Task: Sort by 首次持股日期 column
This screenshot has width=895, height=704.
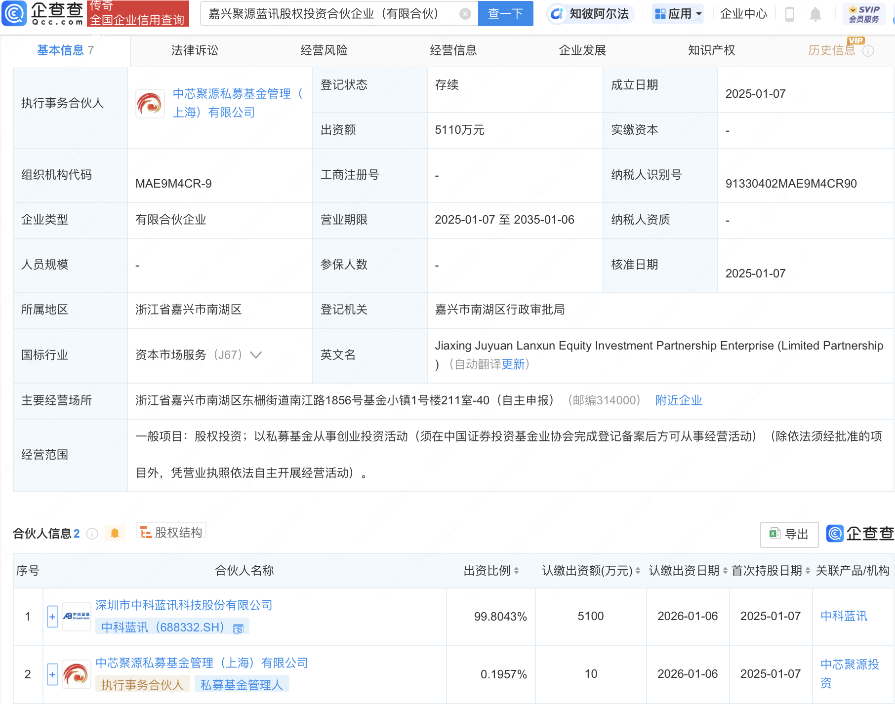Action: coord(808,571)
